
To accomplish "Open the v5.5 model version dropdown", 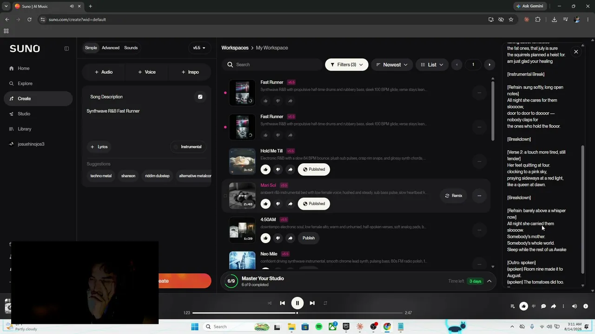I will [199, 48].
